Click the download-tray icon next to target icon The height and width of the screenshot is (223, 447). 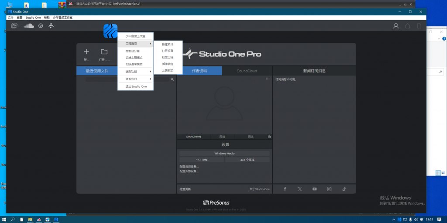click(51, 26)
